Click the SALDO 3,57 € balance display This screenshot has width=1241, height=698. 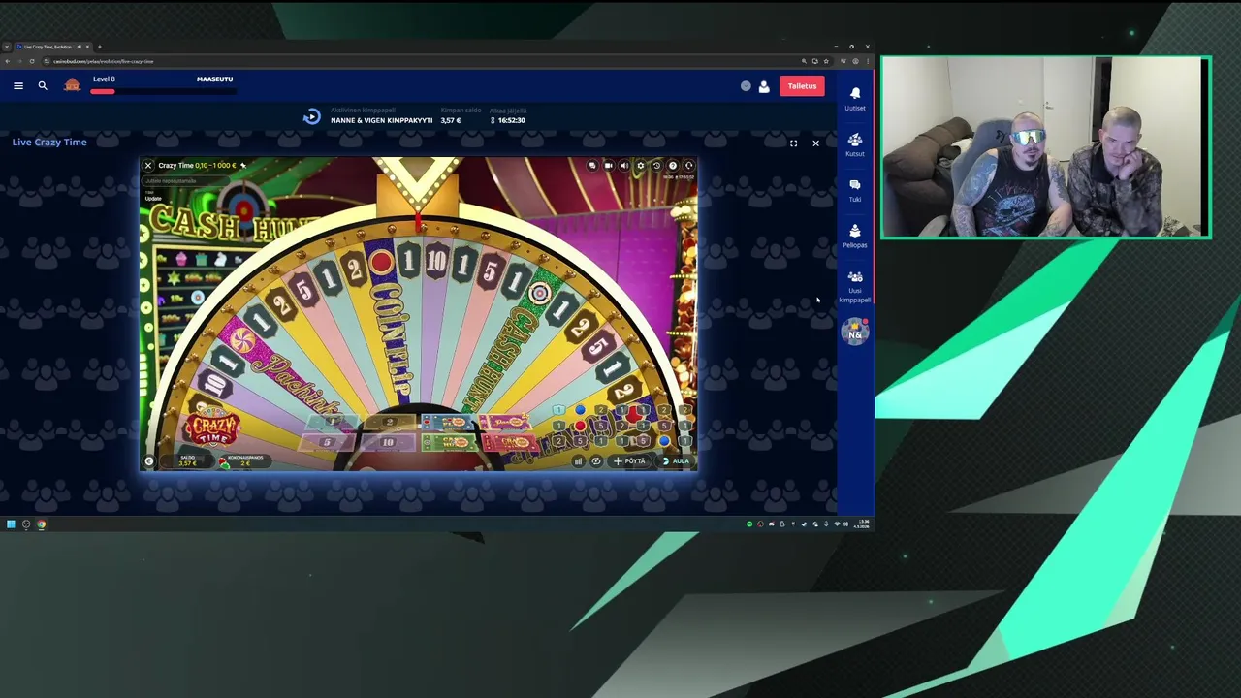[x=187, y=461]
